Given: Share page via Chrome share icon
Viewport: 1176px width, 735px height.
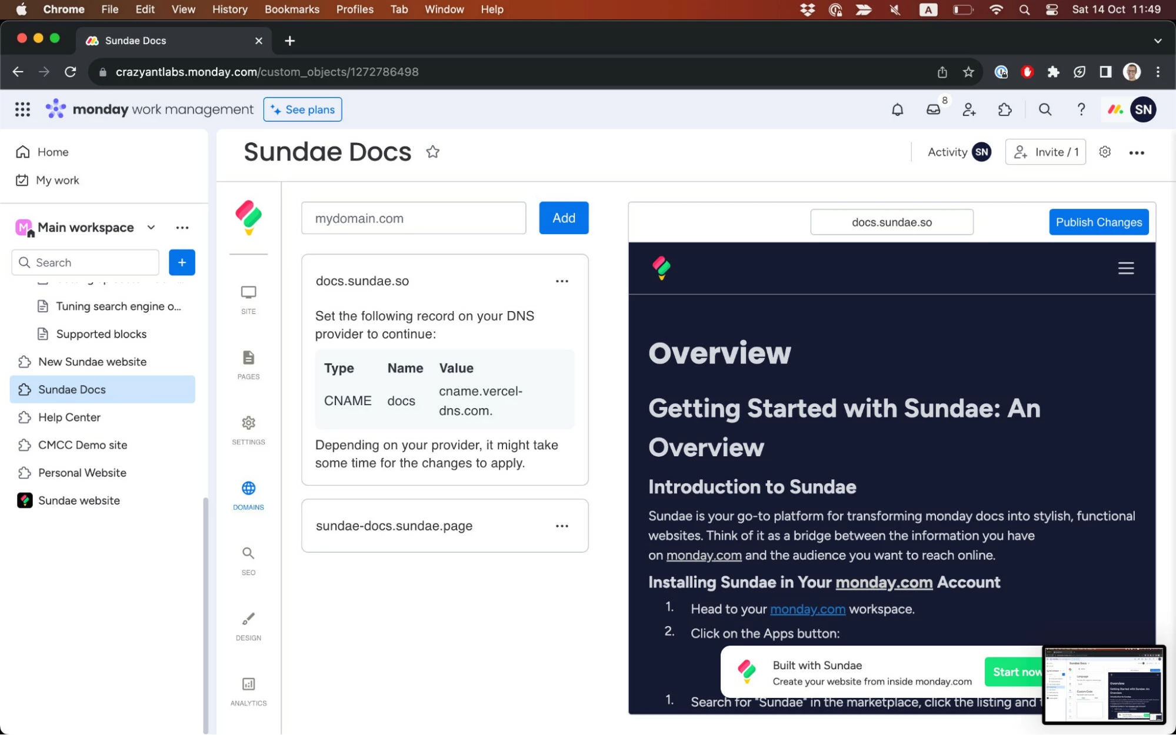Looking at the screenshot, I should click(942, 72).
